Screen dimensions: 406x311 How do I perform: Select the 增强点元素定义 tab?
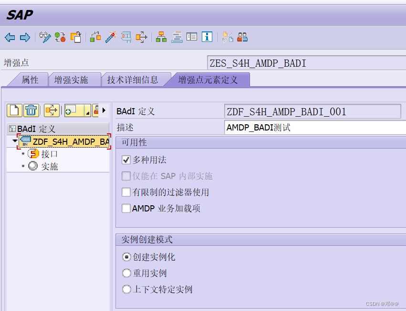[x=208, y=80]
